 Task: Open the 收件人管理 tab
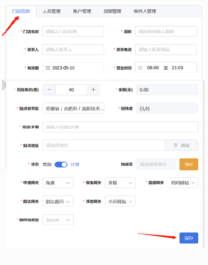145,11
